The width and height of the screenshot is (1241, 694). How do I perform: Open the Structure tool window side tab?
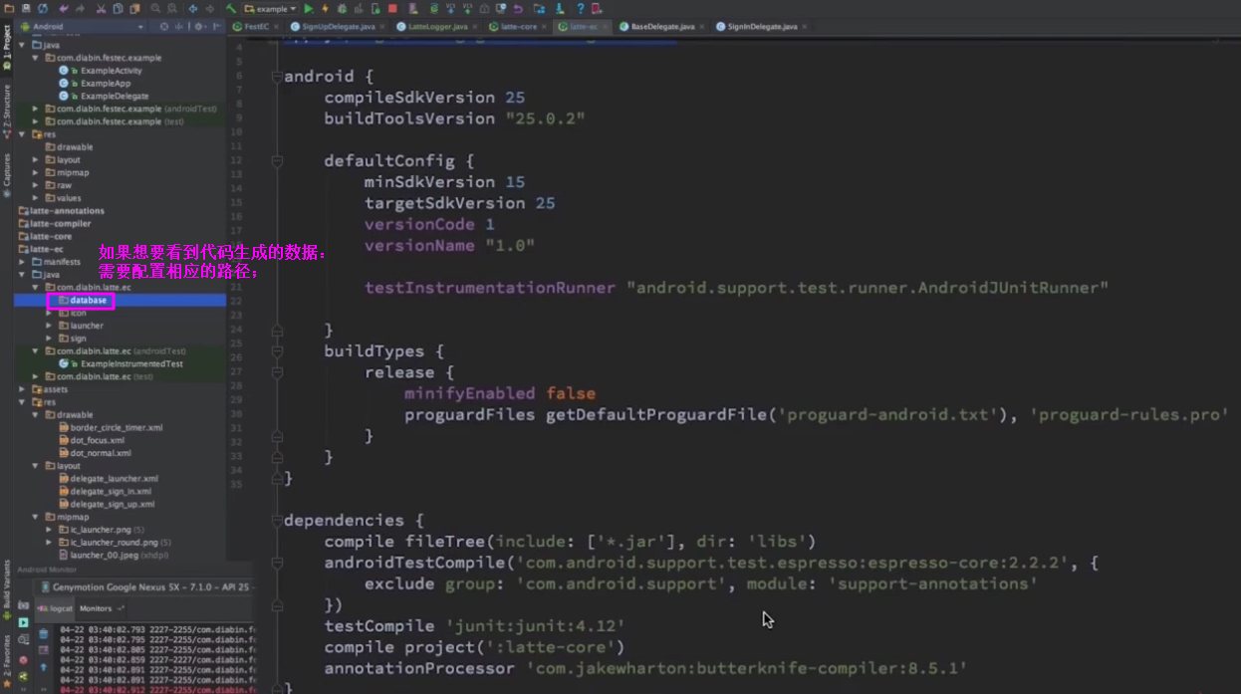click(x=7, y=110)
